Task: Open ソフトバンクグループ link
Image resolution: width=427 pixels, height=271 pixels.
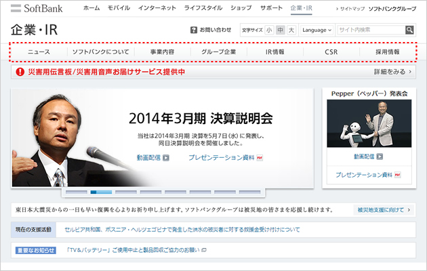Action: 392,9
